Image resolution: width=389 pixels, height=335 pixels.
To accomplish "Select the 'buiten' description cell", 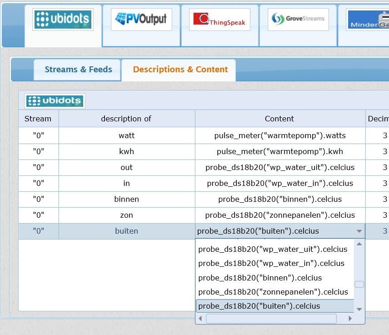I will 127,231.
